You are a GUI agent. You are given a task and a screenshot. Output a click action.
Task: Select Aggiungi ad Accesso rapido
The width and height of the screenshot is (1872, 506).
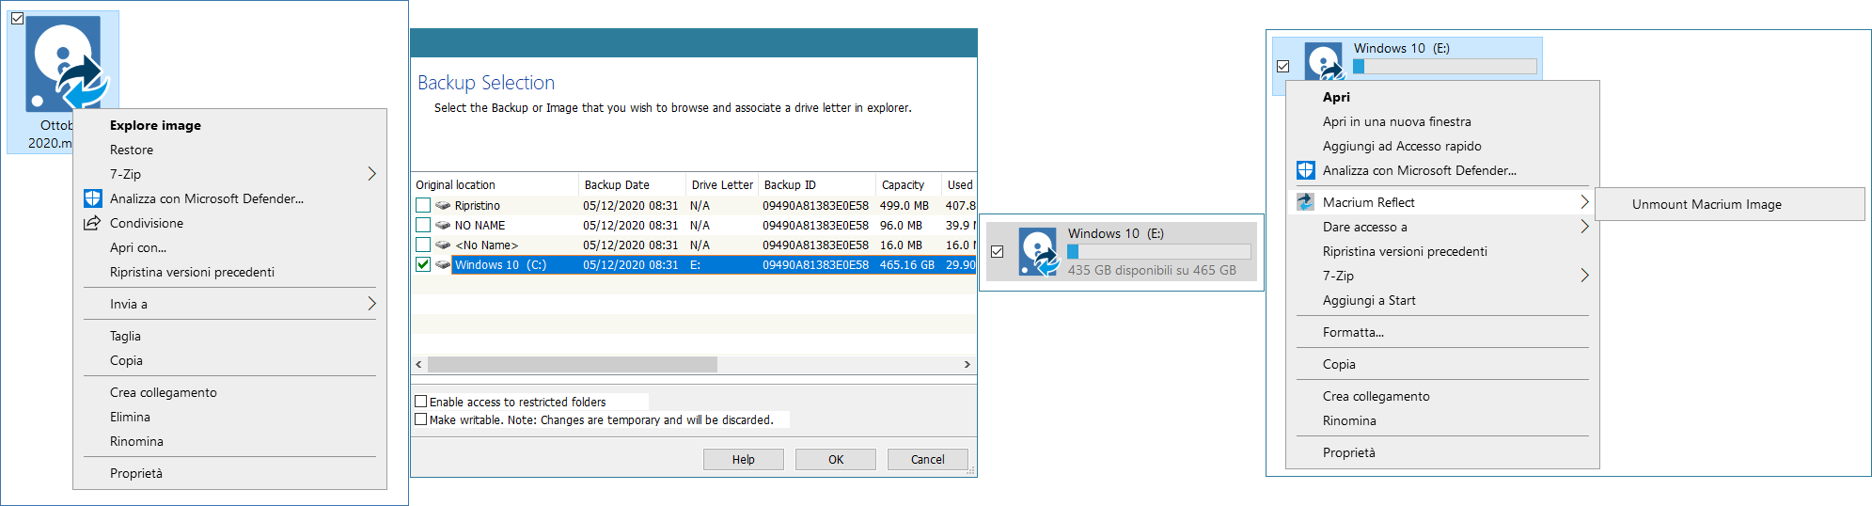coord(1402,146)
